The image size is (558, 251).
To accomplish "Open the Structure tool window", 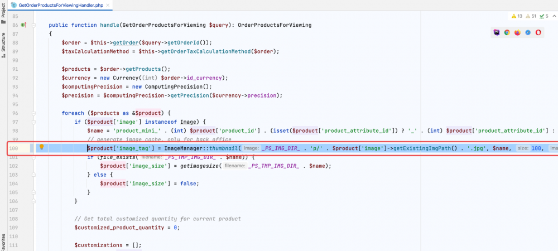I will point(3,45).
